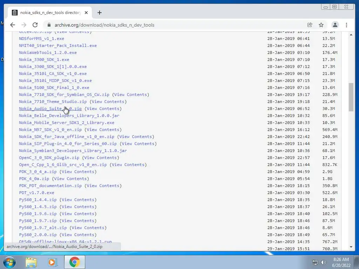The width and height of the screenshot is (359, 269).
Task: Download Nokia_SIP_Plug-in_4.0_for_Series_60.zip
Action: [x=68, y=144]
